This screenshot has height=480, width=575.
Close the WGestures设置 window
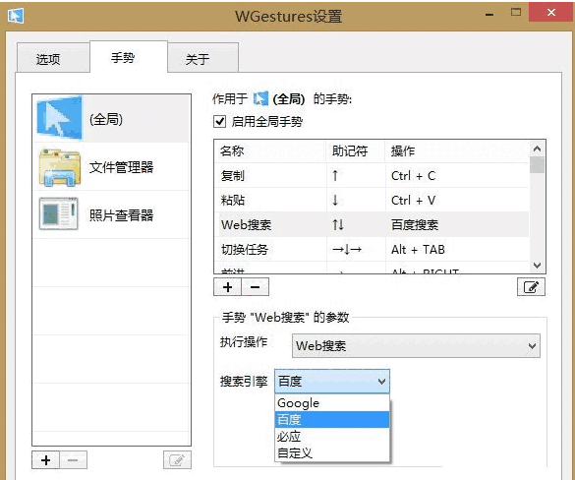(550, 13)
